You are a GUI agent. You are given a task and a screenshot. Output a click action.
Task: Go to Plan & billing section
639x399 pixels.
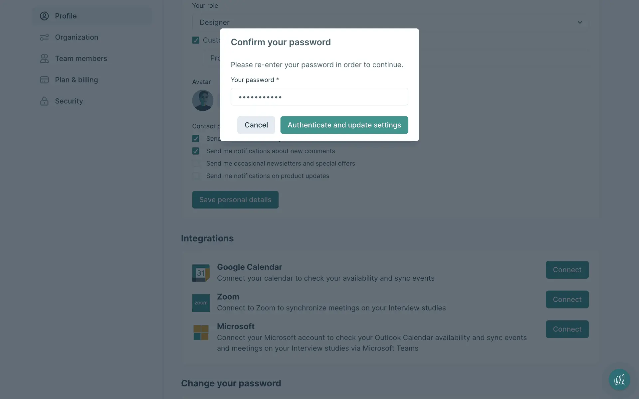click(x=76, y=80)
